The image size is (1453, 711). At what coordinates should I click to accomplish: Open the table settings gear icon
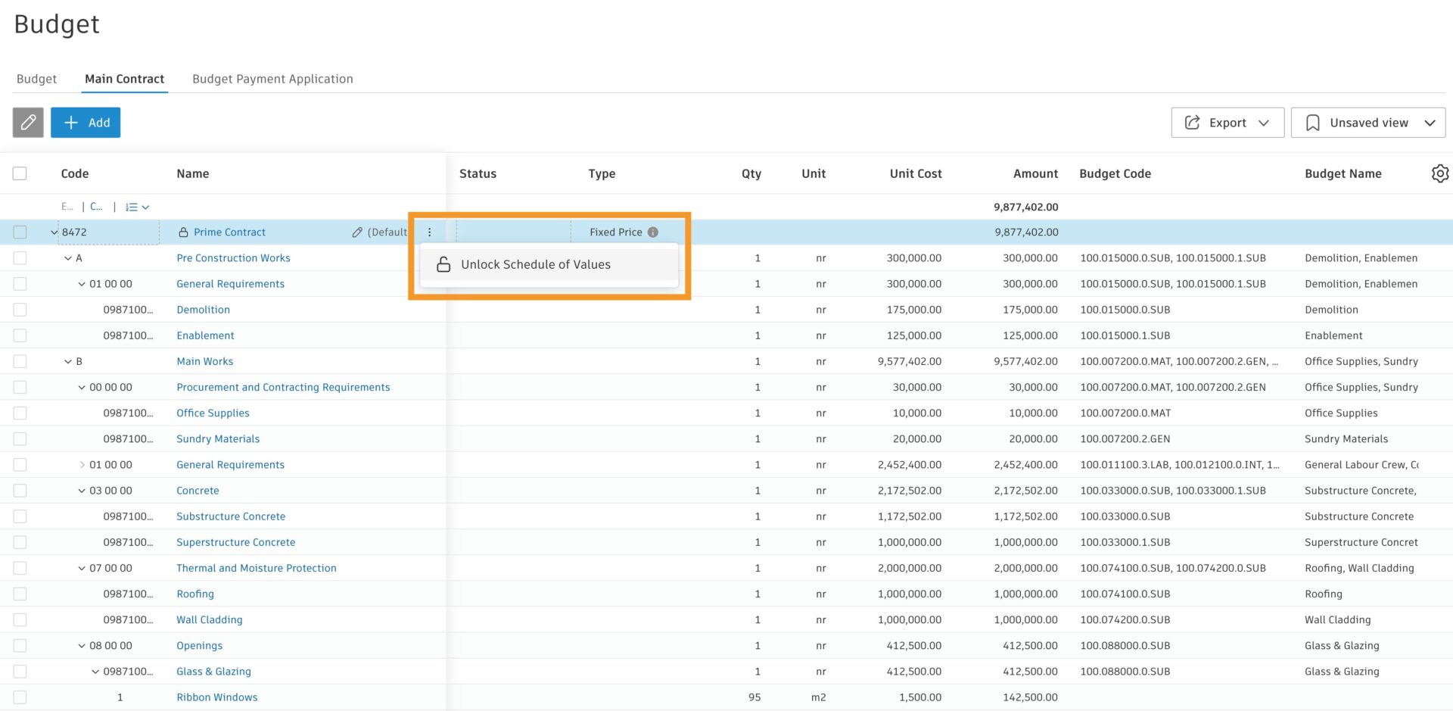pos(1440,173)
